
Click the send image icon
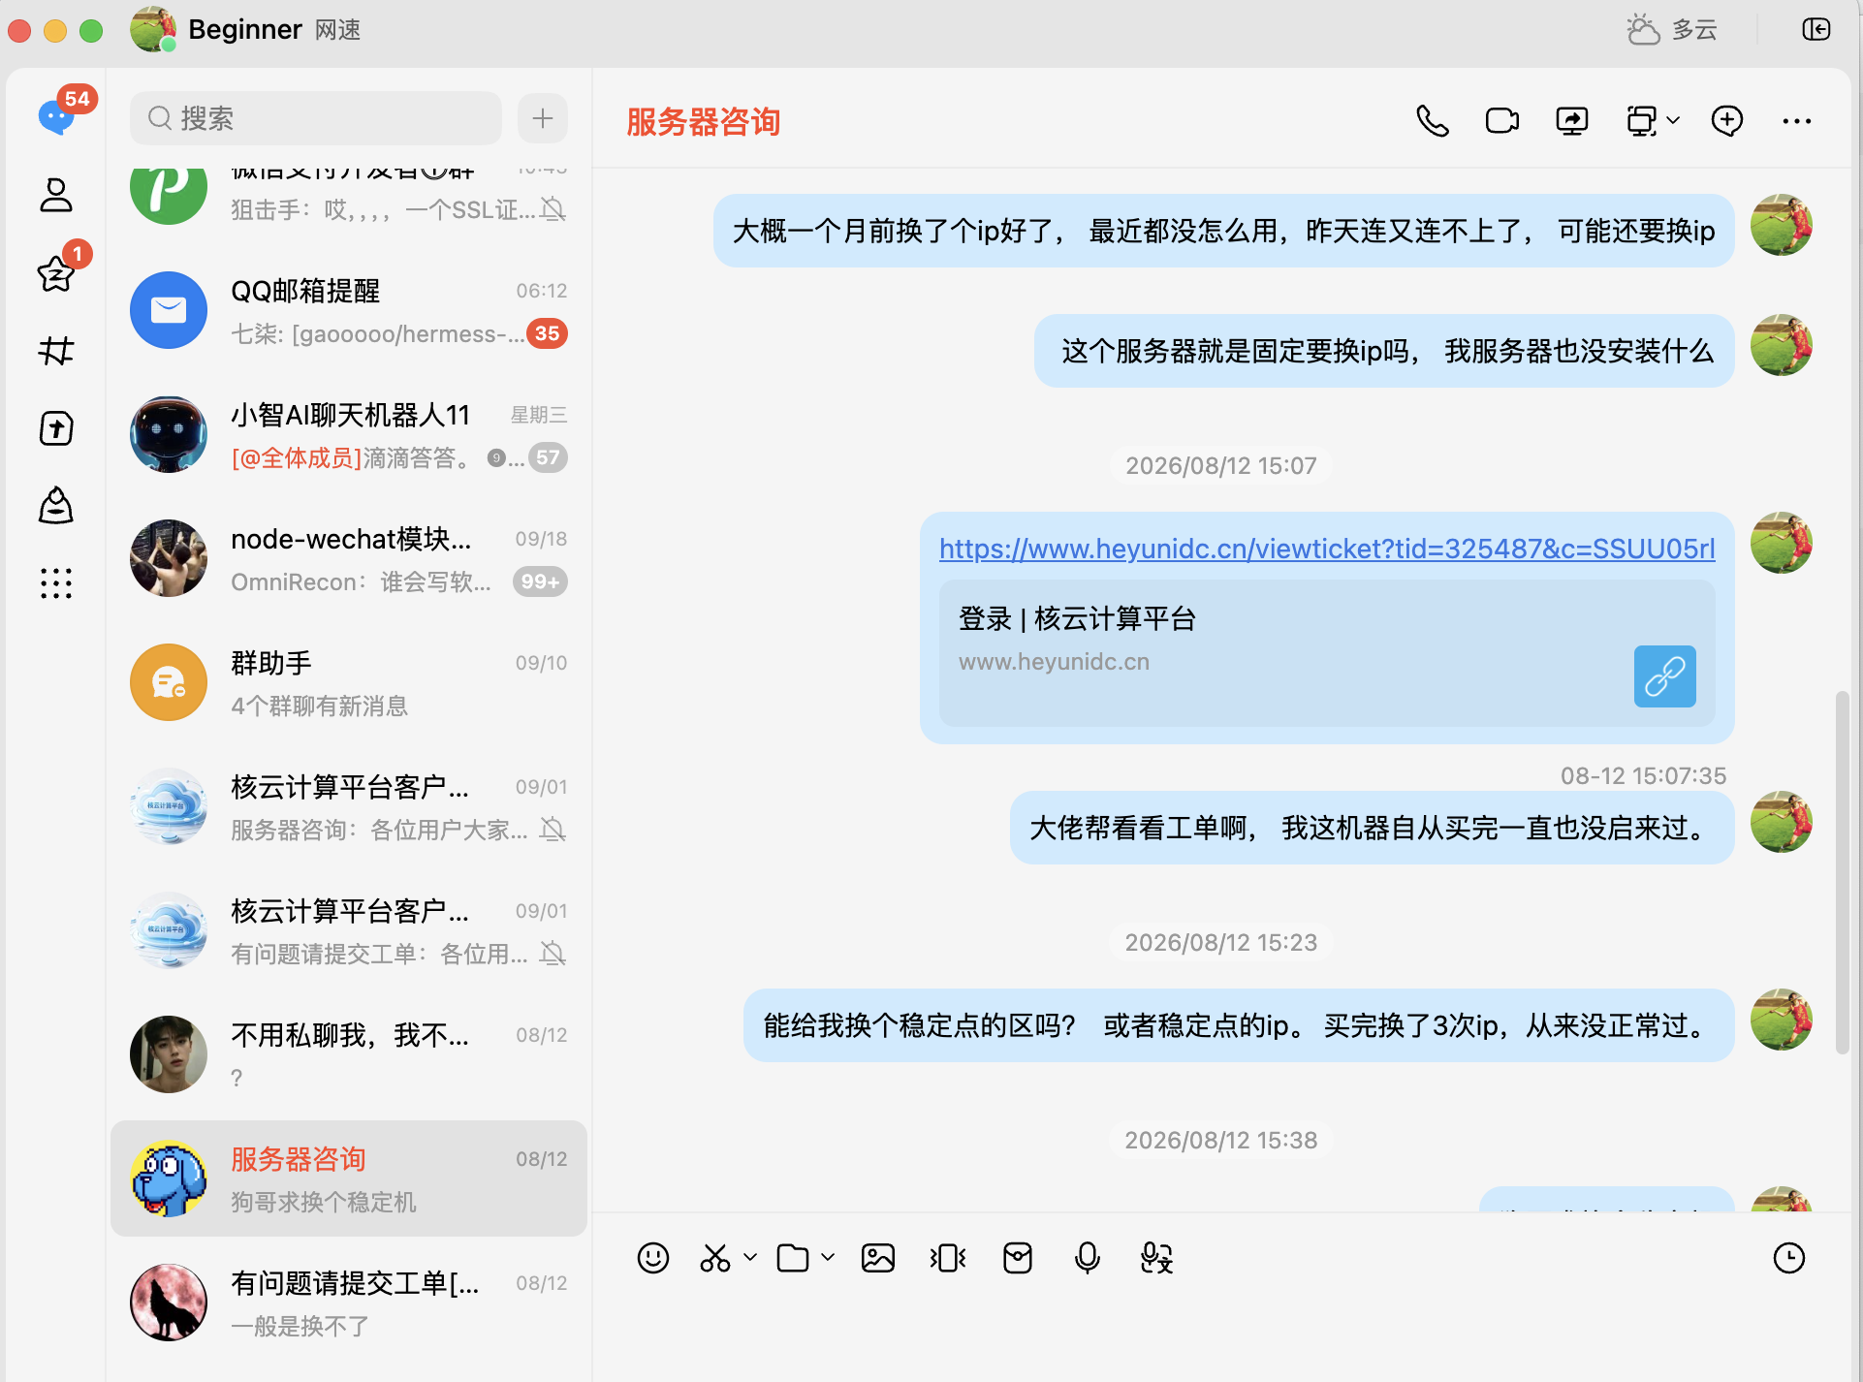(878, 1258)
